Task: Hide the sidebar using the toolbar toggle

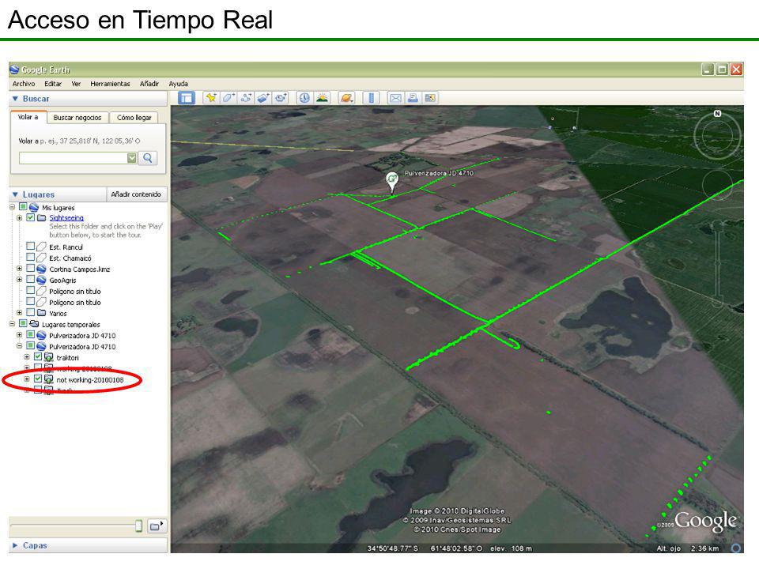Action: point(186,98)
